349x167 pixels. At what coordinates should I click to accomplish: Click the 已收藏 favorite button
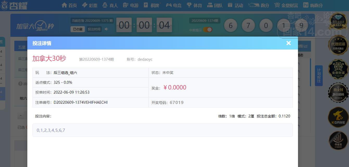[x=78, y=29]
